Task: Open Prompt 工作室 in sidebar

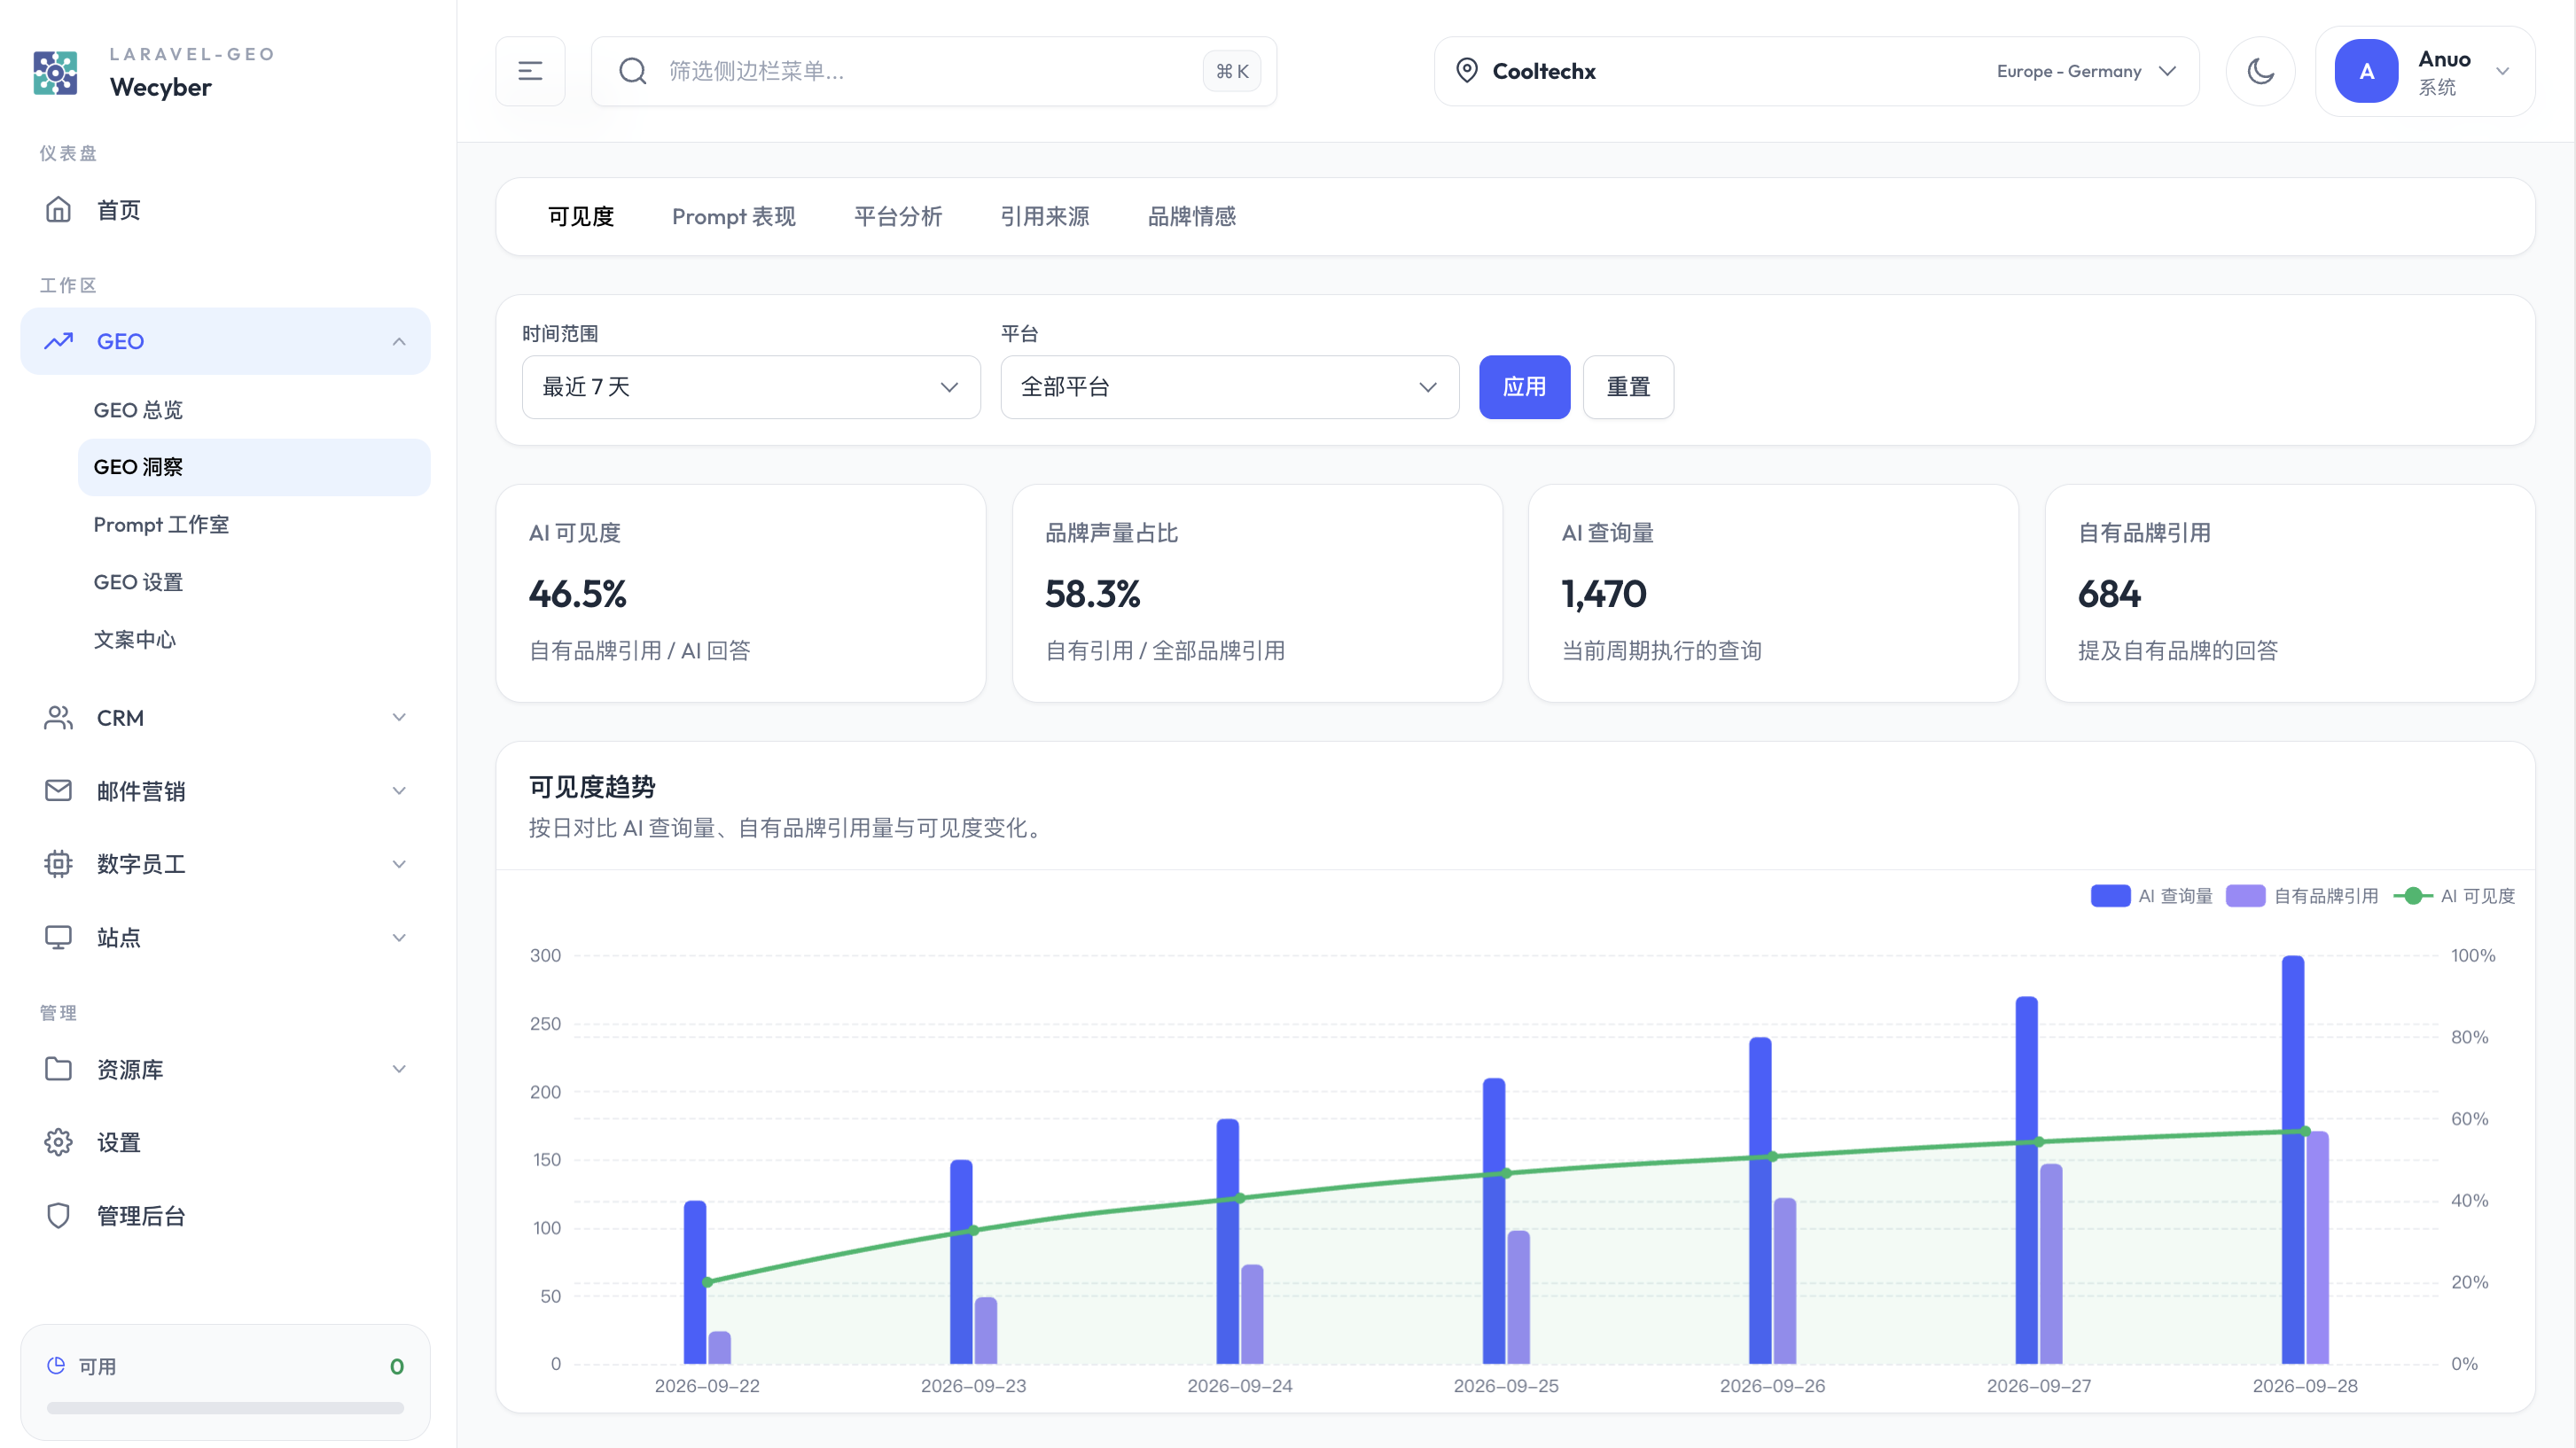Action: [x=254, y=524]
